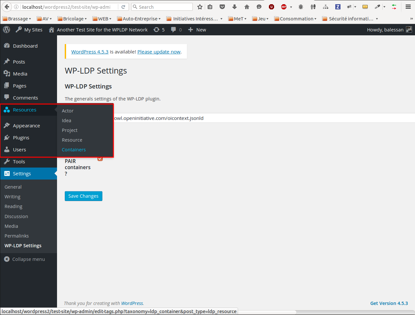This screenshot has width=415, height=315.
Task: Click Get Version 4.5.3 footer link
Action: coord(389,303)
